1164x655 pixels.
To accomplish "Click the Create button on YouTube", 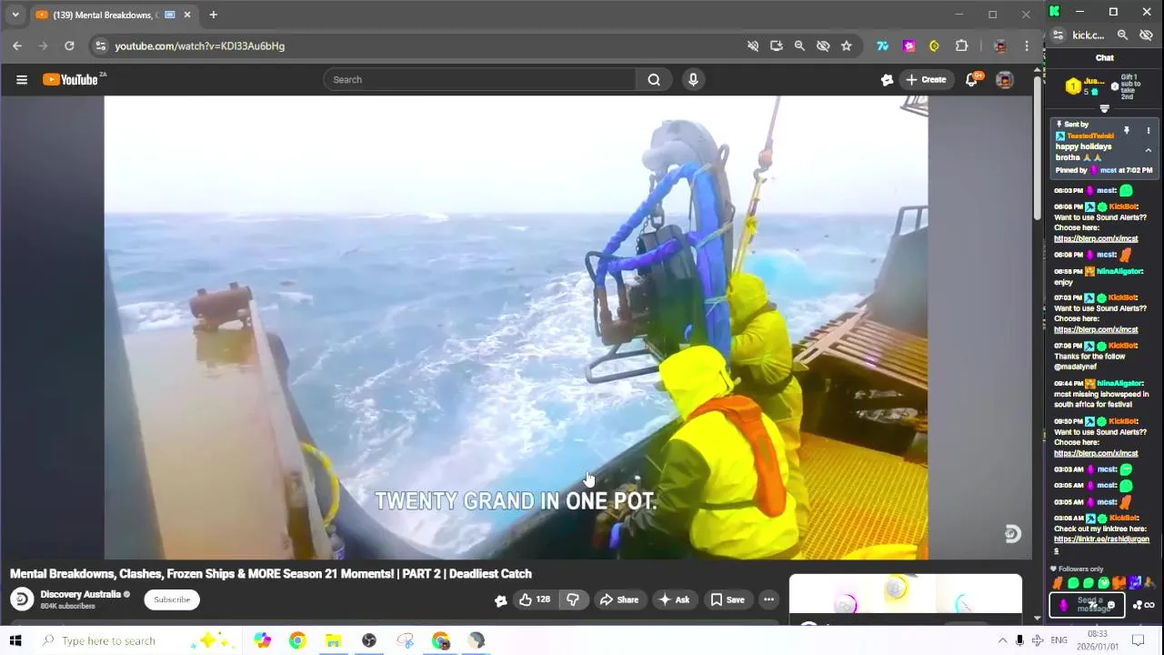I will tap(926, 80).
